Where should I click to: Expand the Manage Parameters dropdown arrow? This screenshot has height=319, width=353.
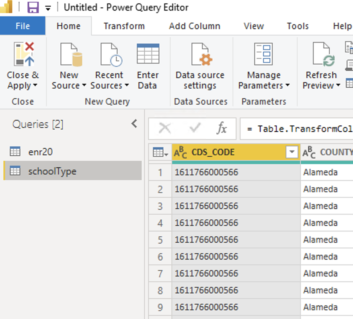(x=287, y=85)
